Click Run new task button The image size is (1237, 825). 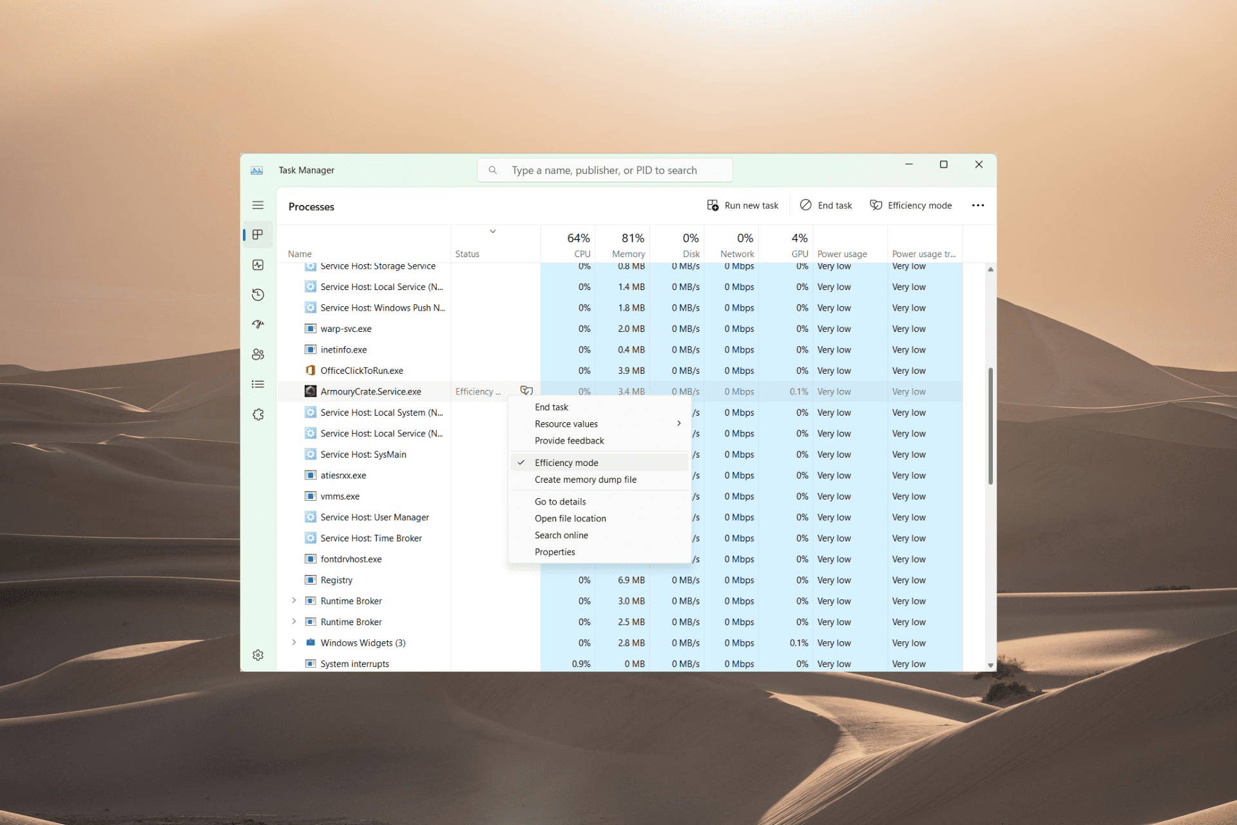click(745, 206)
